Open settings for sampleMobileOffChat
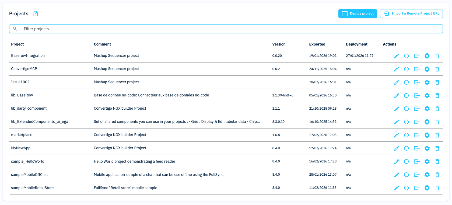This screenshot has height=205, width=452. (x=427, y=175)
